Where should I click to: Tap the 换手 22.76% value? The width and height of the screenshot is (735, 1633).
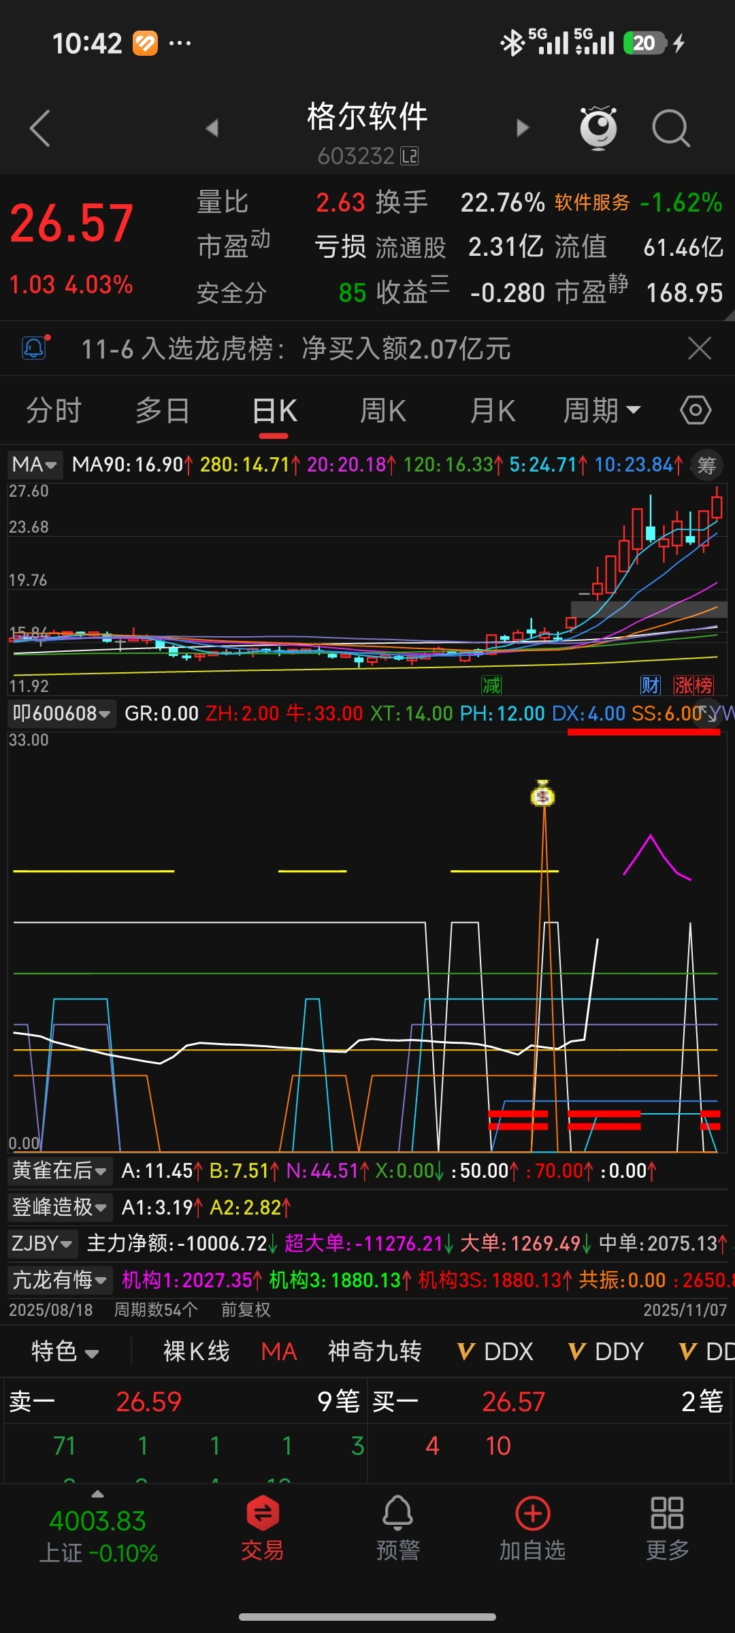tap(502, 202)
